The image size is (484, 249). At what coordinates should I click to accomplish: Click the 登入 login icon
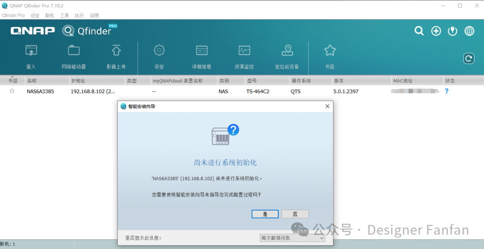[31, 51]
